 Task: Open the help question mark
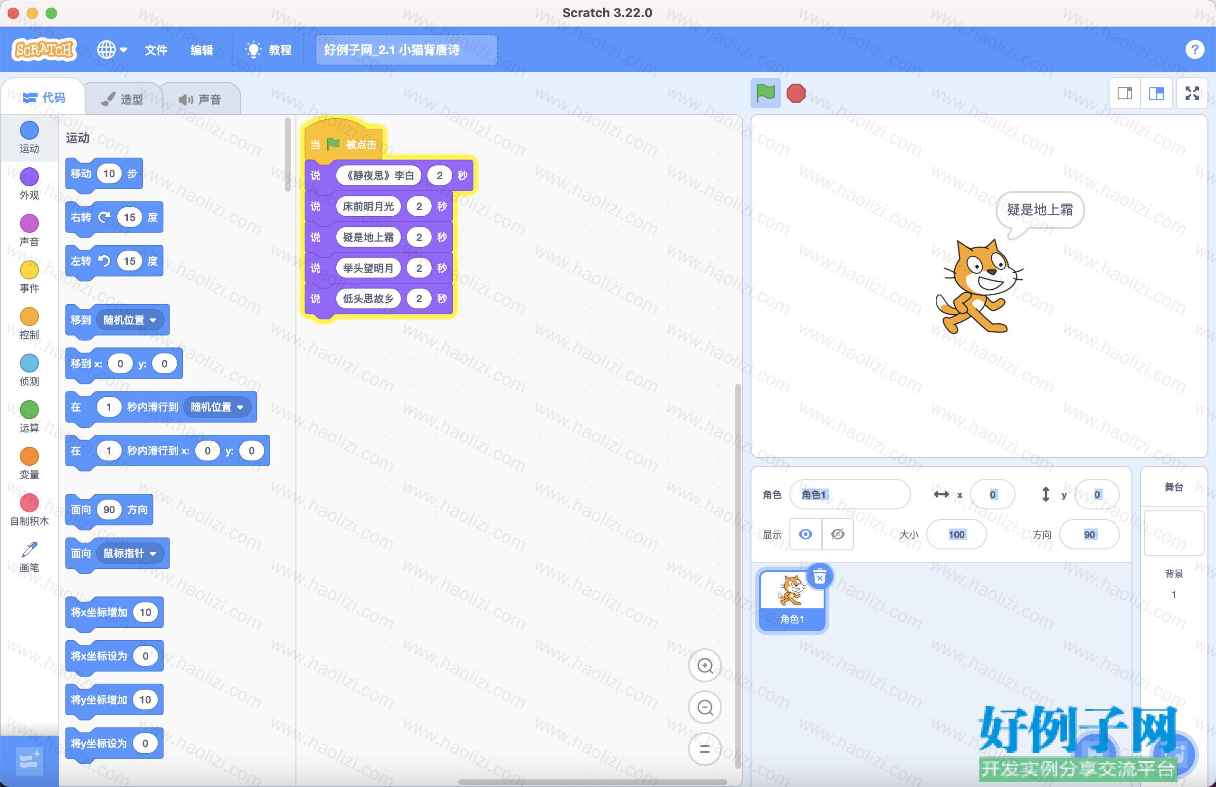click(1195, 49)
